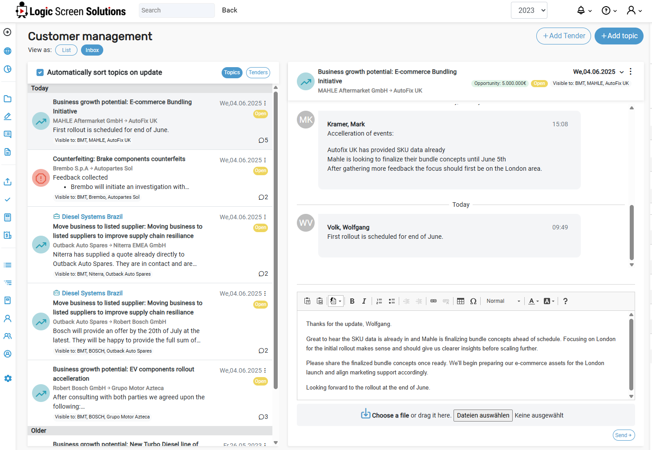652x450 pixels.
Task: Open the text color picker
Action: pyautogui.click(x=533, y=301)
